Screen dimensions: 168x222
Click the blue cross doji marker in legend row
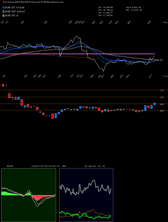6,86
